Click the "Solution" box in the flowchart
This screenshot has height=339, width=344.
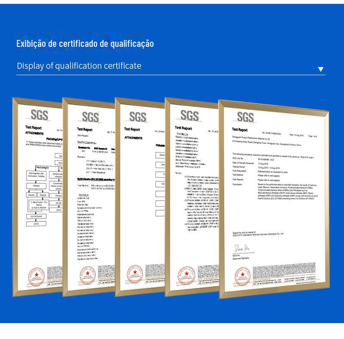(x=31, y=195)
